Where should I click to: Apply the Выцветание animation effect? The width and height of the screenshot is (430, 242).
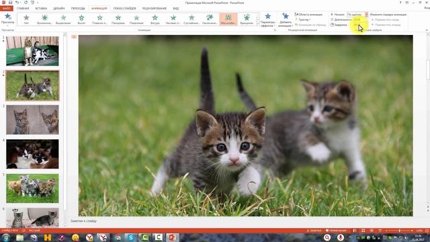pyautogui.click(x=63, y=19)
